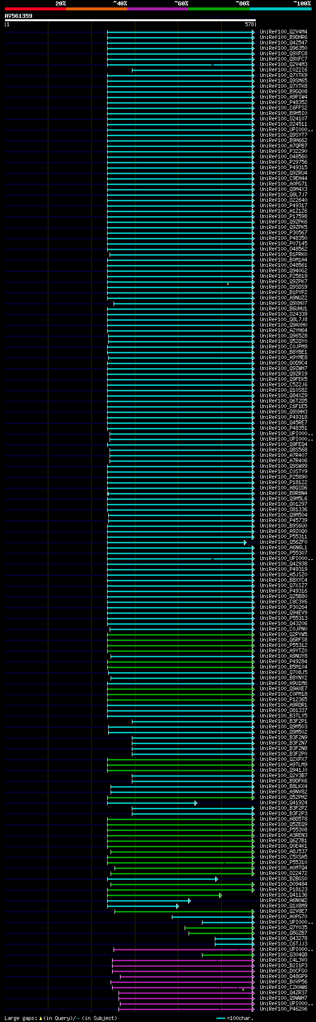Select label UniRef100_A9PIW4
This screenshot has width=316, height=1022.
(283, 97)
